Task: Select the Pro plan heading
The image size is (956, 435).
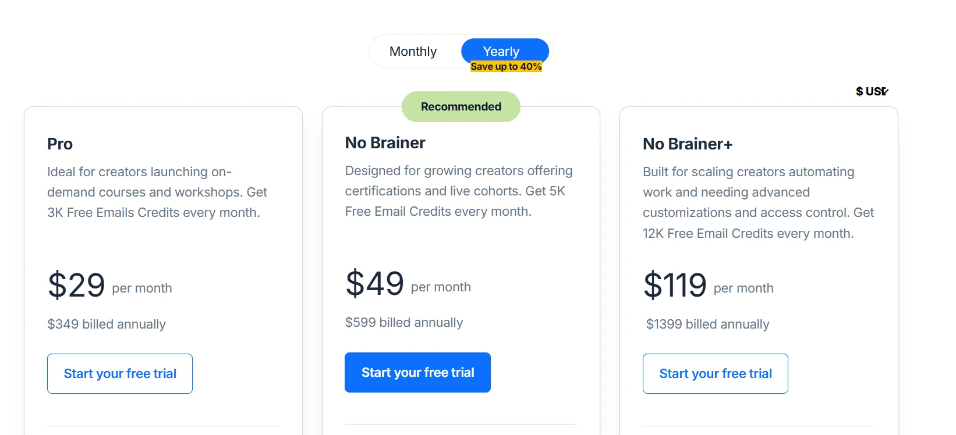Action: coord(60,144)
